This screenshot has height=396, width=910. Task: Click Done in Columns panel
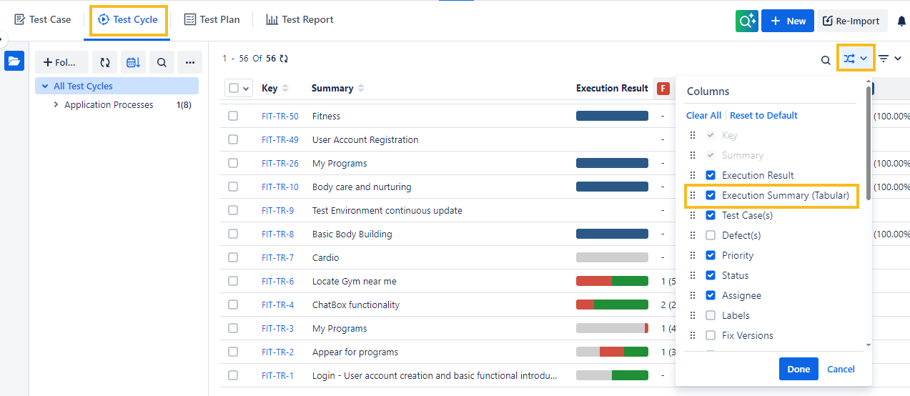[798, 369]
